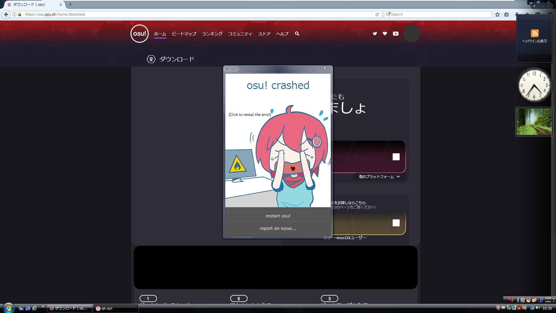556x313 pixels.
Task: Reload the page with refresh icon
Action: point(377,14)
